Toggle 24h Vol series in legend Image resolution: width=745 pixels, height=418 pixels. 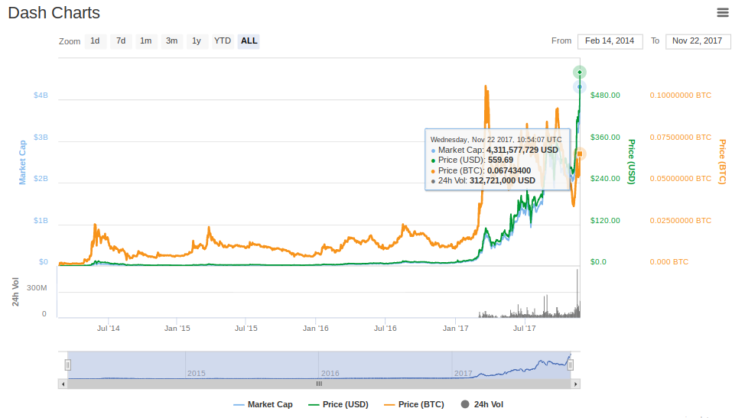point(482,405)
